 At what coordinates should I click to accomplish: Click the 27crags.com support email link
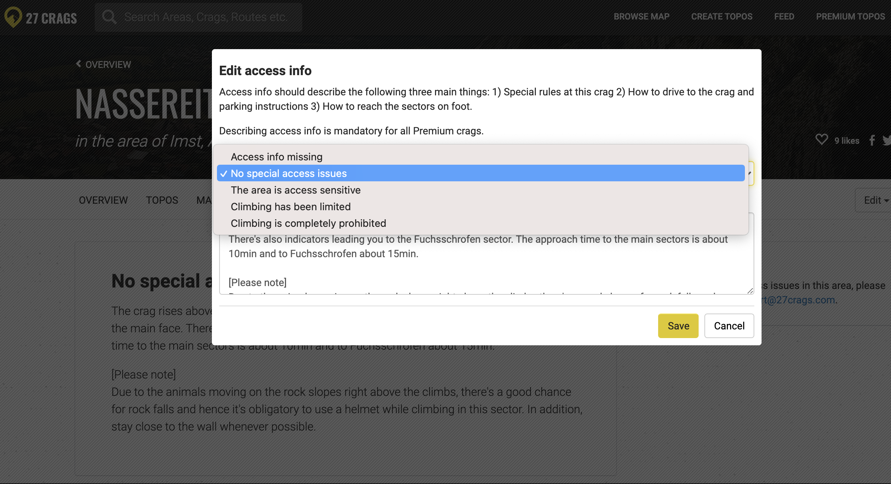click(x=798, y=300)
